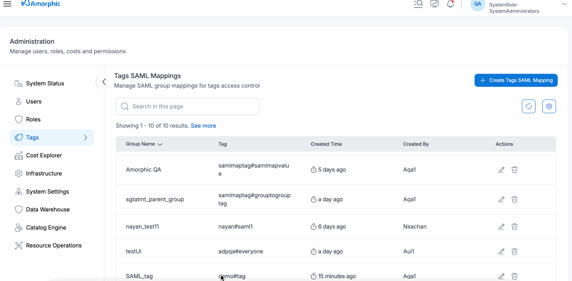The image size is (572, 281).
Task: Open the See more link
Action: (x=203, y=126)
